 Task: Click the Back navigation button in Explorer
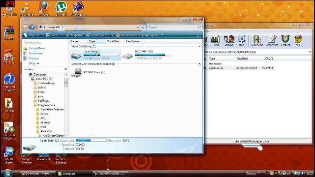pos(25,27)
